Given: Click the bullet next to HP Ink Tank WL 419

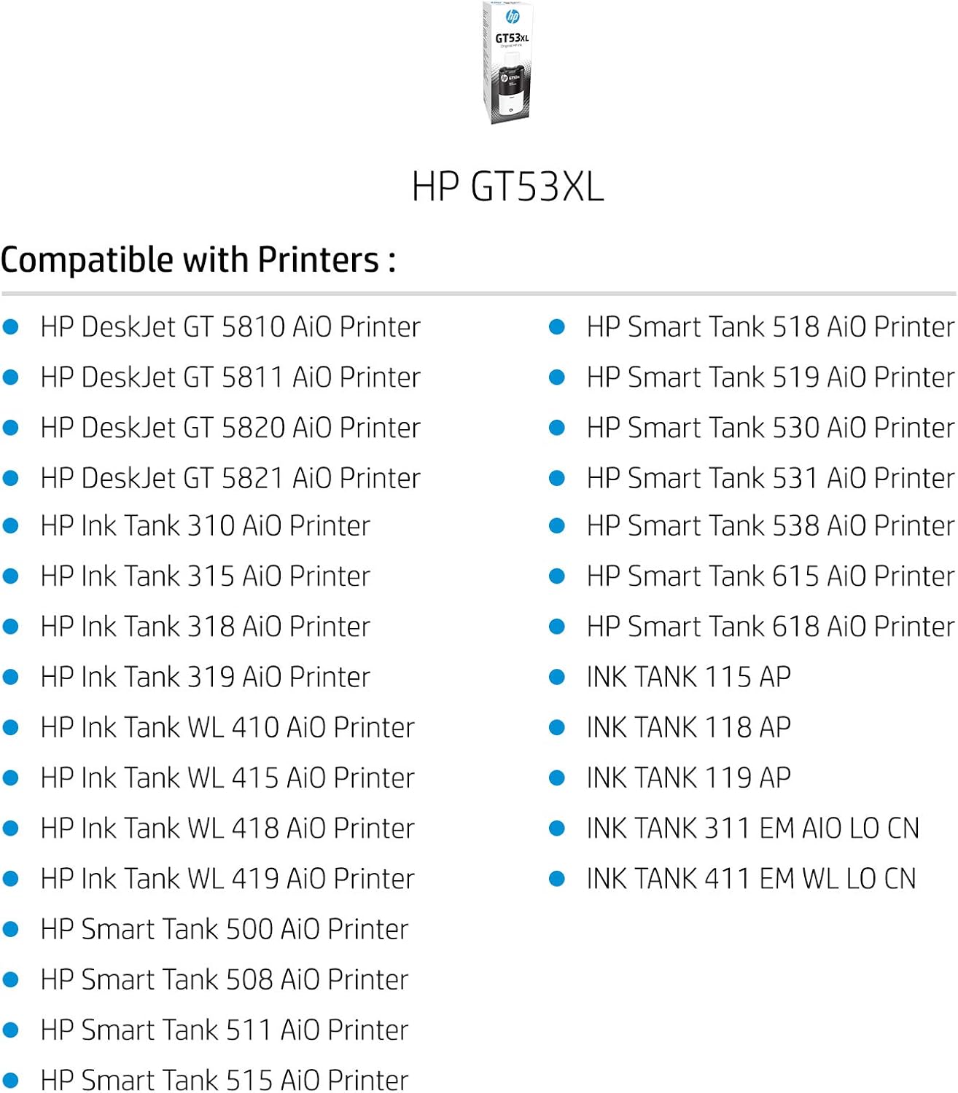Looking at the screenshot, I should pyautogui.click(x=11, y=879).
